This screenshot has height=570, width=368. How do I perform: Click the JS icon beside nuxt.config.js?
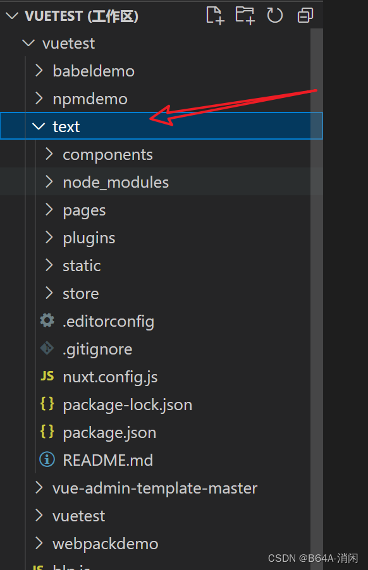(x=46, y=377)
